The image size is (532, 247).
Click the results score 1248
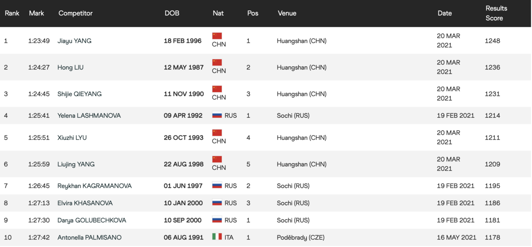[493, 41]
